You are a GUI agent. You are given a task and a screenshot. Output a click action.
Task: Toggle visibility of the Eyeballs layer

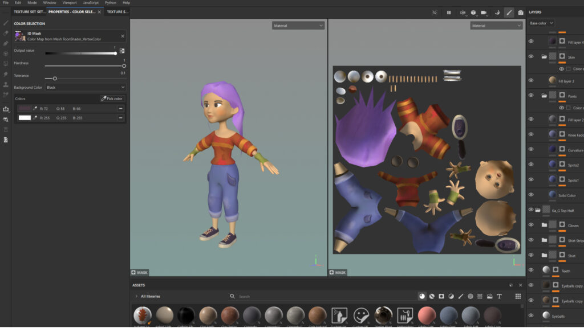pos(531,315)
